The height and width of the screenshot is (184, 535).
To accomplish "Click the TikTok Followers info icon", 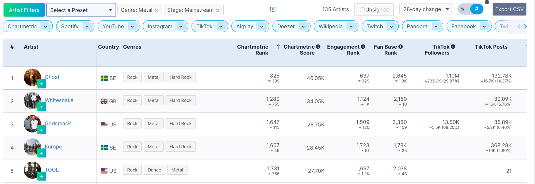I will pos(453,46).
